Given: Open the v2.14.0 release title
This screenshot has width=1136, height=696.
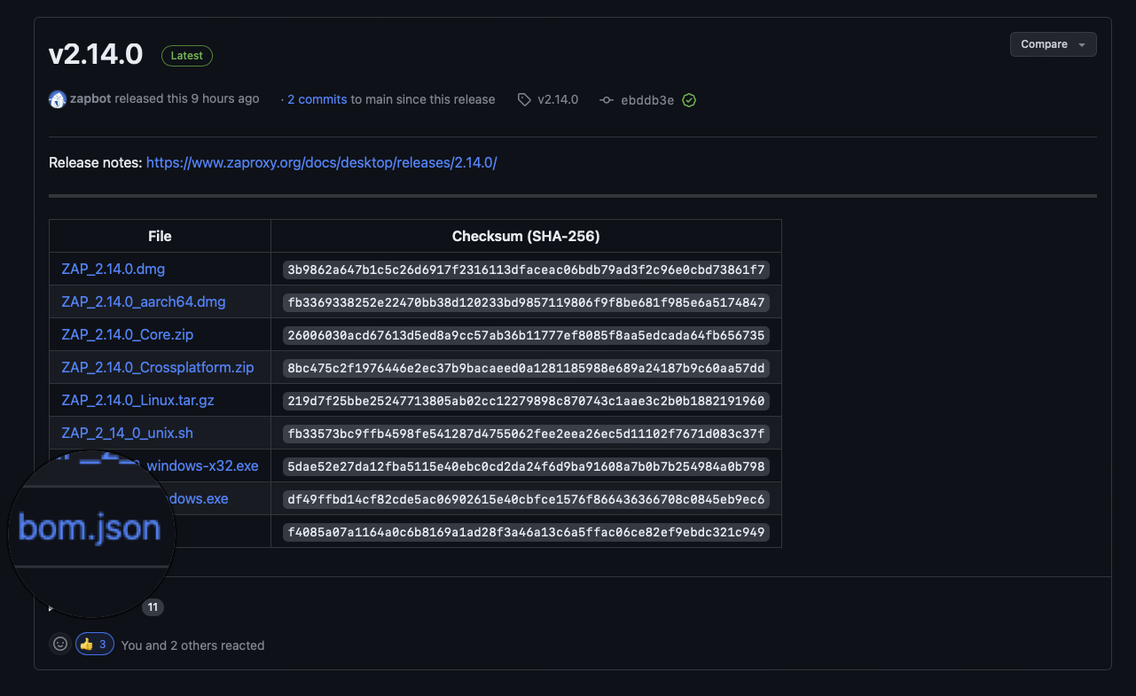Looking at the screenshot, I should (96, 54).
